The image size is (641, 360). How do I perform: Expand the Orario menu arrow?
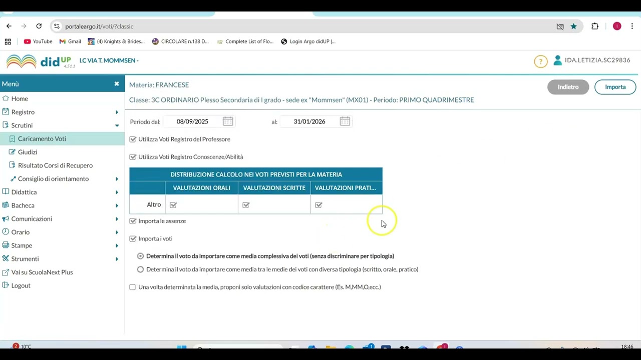pos(117,232)
